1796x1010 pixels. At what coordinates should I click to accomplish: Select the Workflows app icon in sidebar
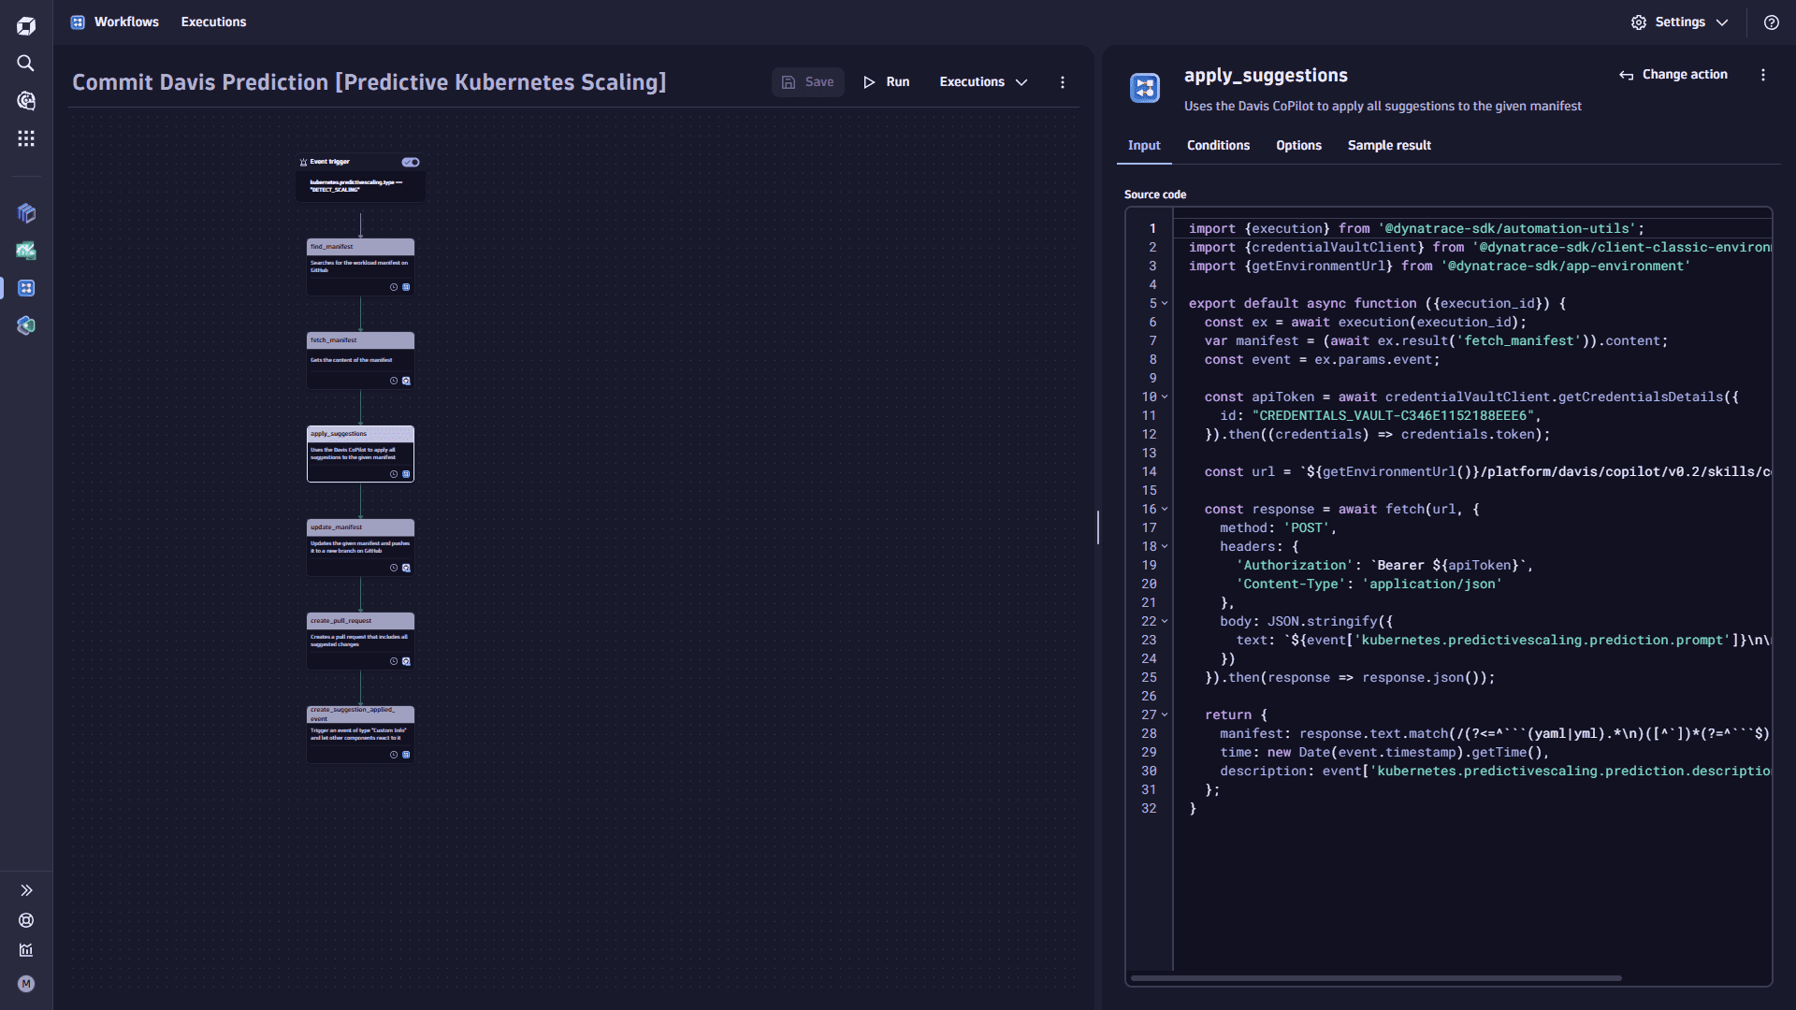26,288
